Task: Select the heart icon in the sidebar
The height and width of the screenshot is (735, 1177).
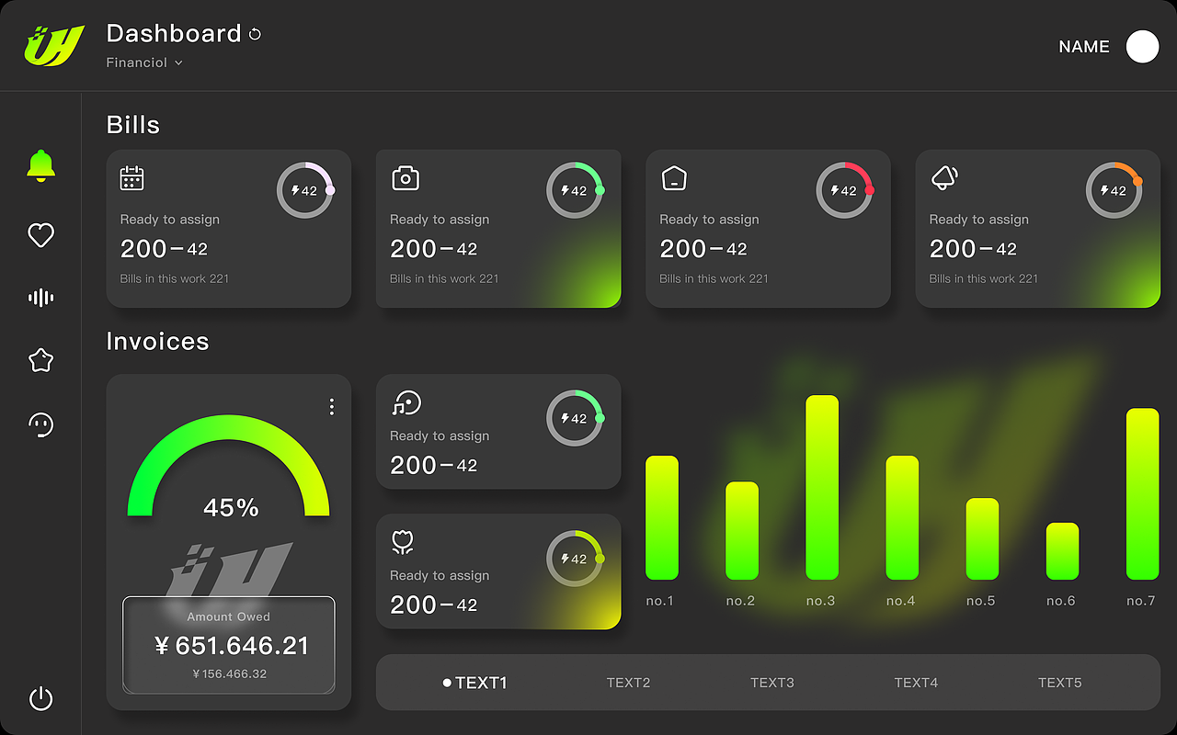Action: pyautogui.click(x=40, y=235)
